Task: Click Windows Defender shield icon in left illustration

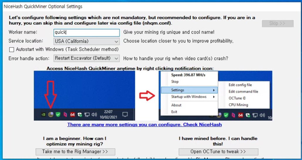Action: click(80, 115)
